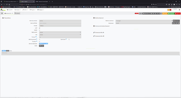
Task: Click the Description text area
Action: tap(91, 54)
